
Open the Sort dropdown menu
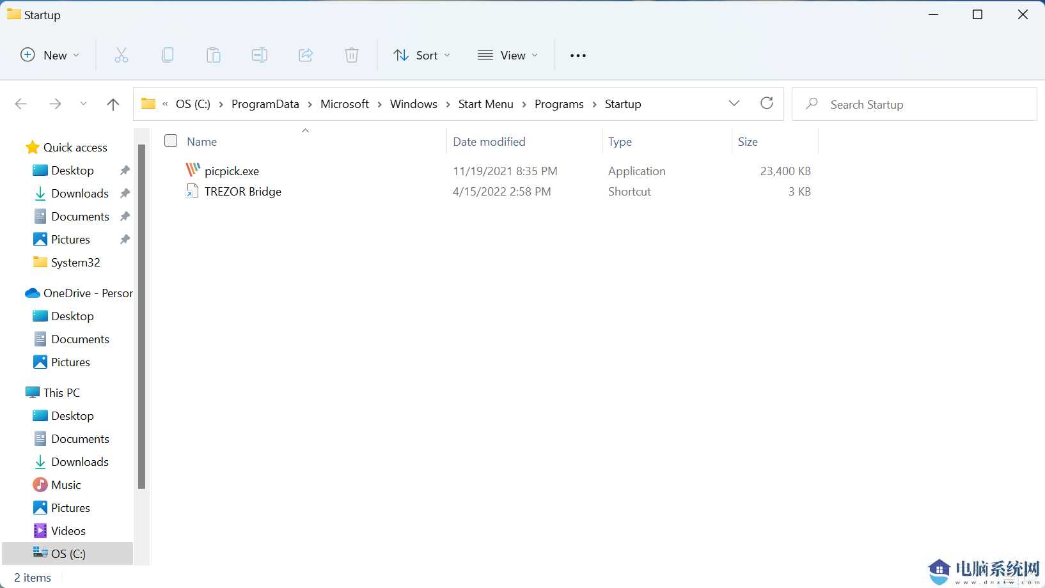coord(421,56)
